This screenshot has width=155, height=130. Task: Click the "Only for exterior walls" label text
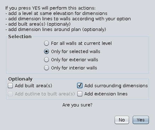pos(74,60)
